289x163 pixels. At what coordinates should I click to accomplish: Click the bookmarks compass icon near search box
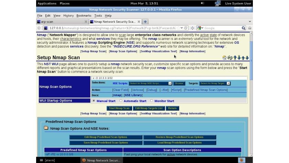tap(192, 28)
